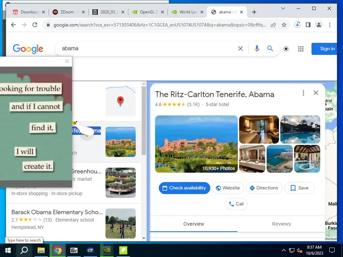Open taskbar search magnifier
343x257 pixels.
(24, 250)
